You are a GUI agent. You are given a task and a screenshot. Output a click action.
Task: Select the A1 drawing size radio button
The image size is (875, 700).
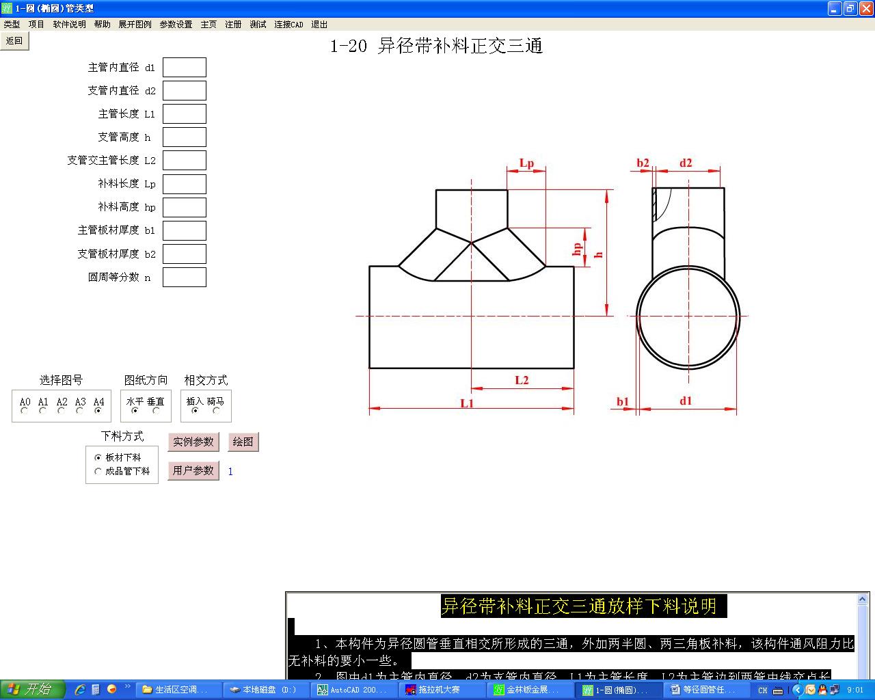43,411
